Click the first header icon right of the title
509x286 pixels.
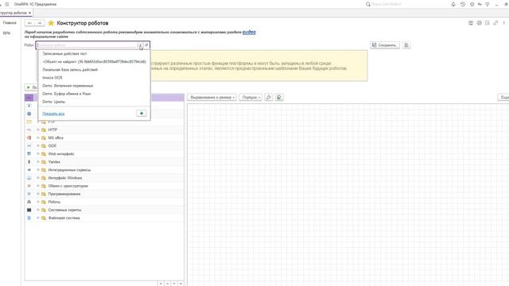(x=471, y=23)
